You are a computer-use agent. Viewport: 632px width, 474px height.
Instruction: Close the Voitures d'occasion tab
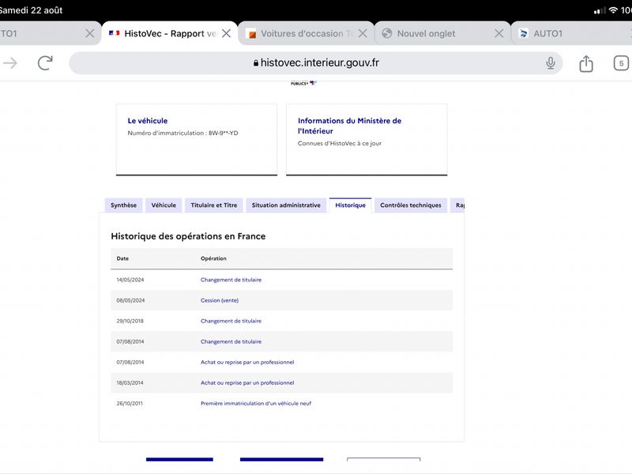coord(363,33)
